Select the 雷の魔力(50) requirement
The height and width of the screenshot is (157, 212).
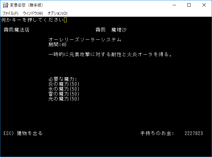(x=64, y=94)
